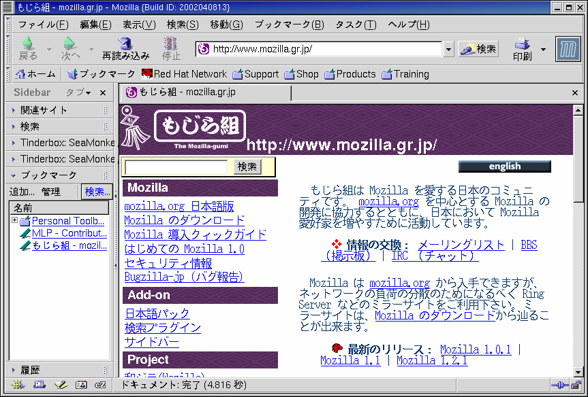Open the Sidebar タブ dropdown menu

78,92
